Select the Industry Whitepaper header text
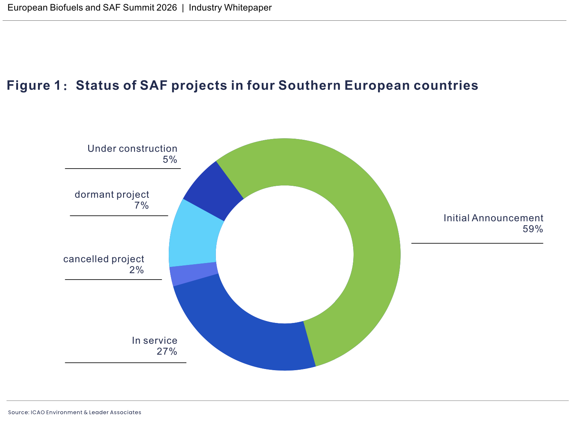The height and width of the screenshot is (427, 576). pyautogui.click(x=230, y=8)
